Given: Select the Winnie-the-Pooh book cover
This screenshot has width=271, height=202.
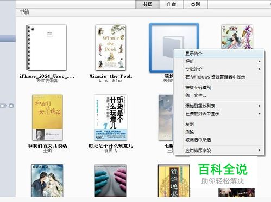Looking at the screenshot, I should pos(111,48).
